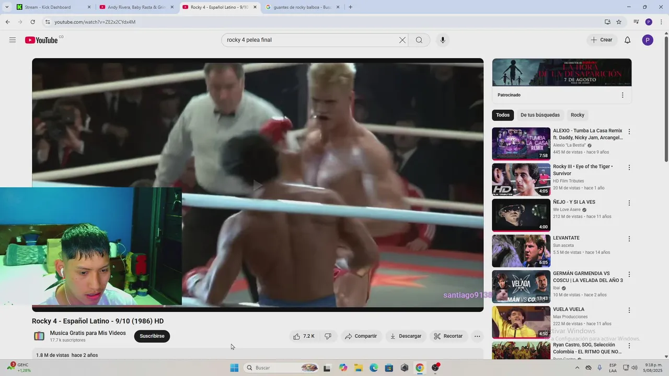
Task: Open the Recortar clip tool
Action: coord(448,336)
